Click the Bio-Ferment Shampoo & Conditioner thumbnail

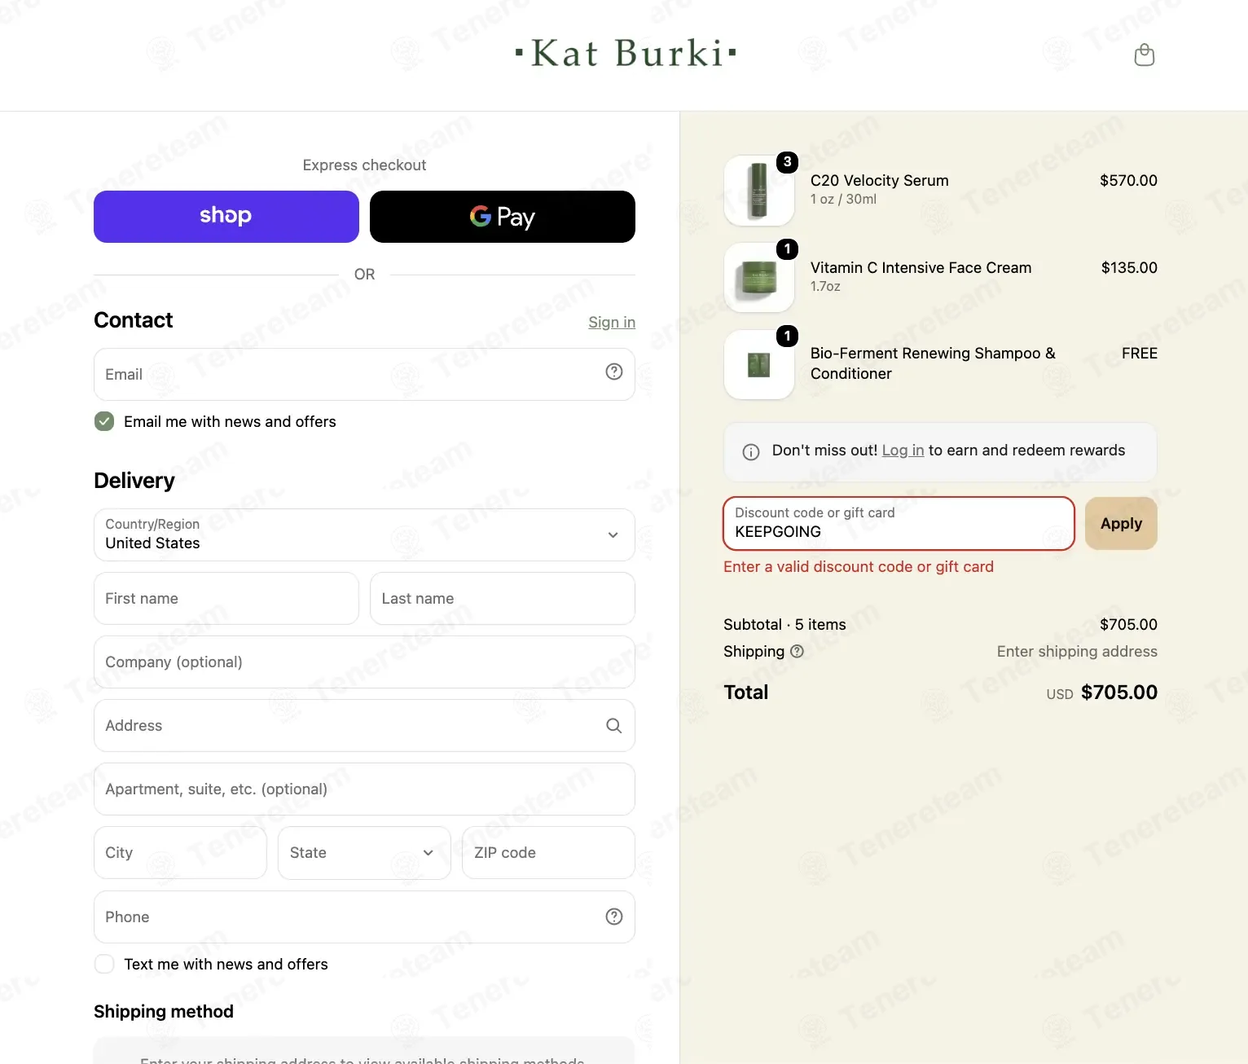tap(759, 365)
